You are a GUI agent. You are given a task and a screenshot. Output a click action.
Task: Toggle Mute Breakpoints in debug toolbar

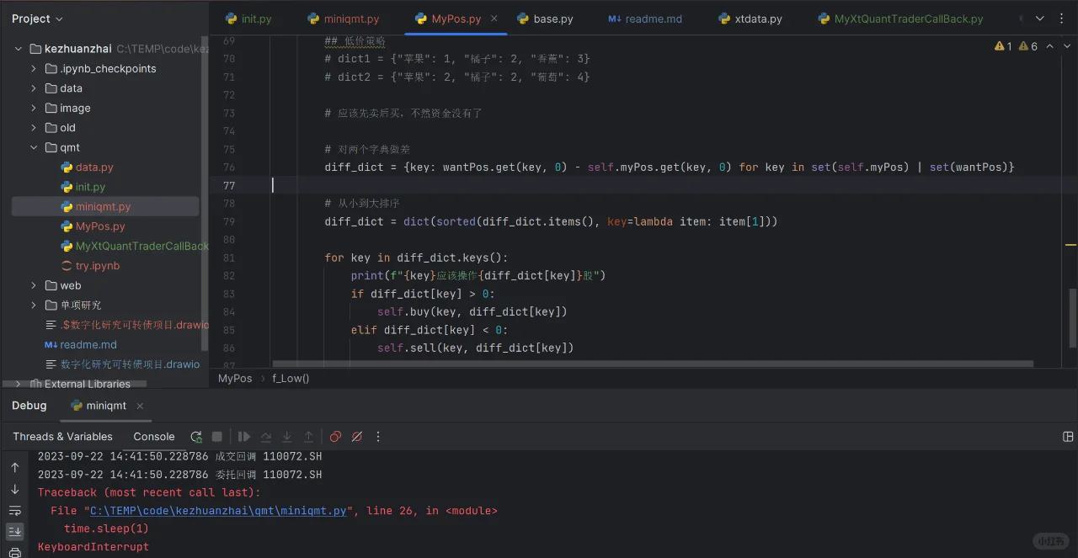click(x=356, y=437)
